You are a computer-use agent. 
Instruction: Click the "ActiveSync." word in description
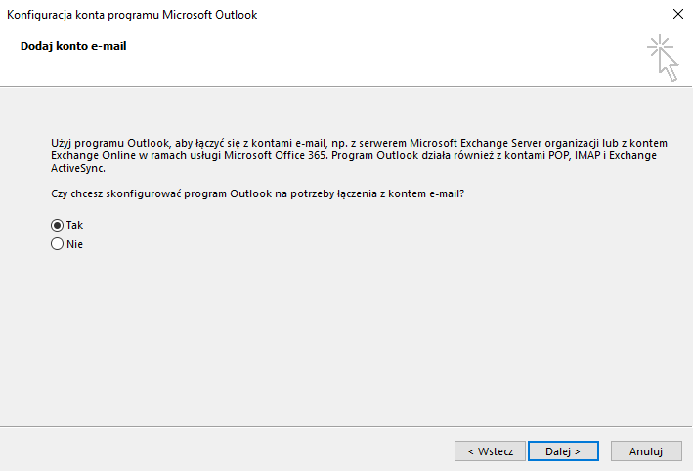77,168
